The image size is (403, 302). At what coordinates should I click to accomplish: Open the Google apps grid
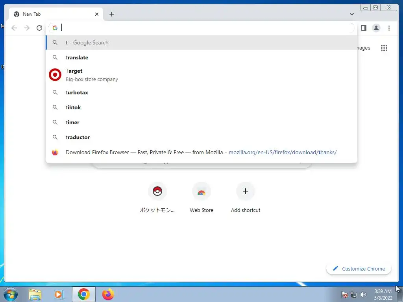tap(384, 48)
